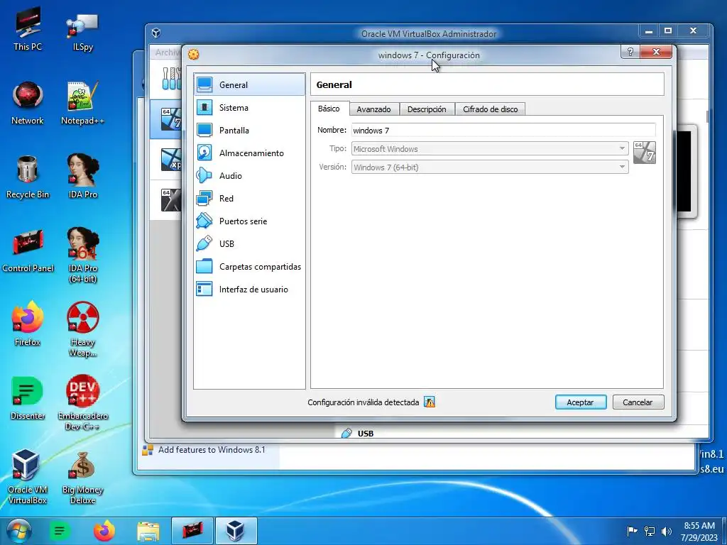The height and width of the screenshot is (545, 727).
Task: Open Dissenter desktop shortcut
Action: [x=28, y=397]
